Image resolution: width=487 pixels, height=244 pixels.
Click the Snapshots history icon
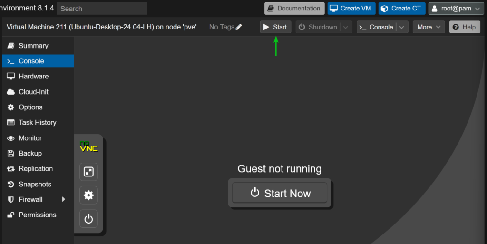click(10, 184)
